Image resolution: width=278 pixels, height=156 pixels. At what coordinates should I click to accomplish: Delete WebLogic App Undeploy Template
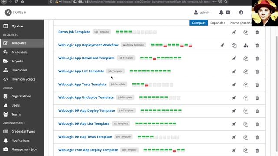click(x=257, y=97)
